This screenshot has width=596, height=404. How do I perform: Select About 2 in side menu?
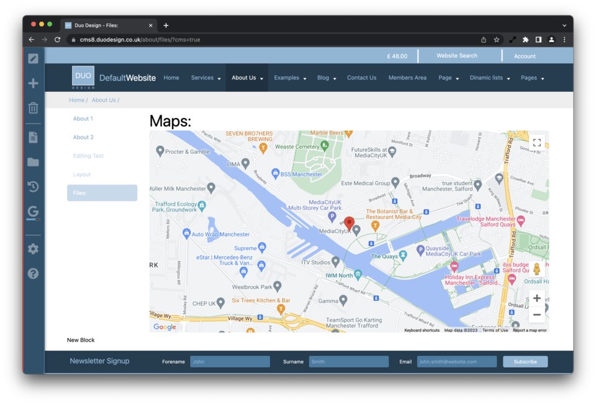83,137
